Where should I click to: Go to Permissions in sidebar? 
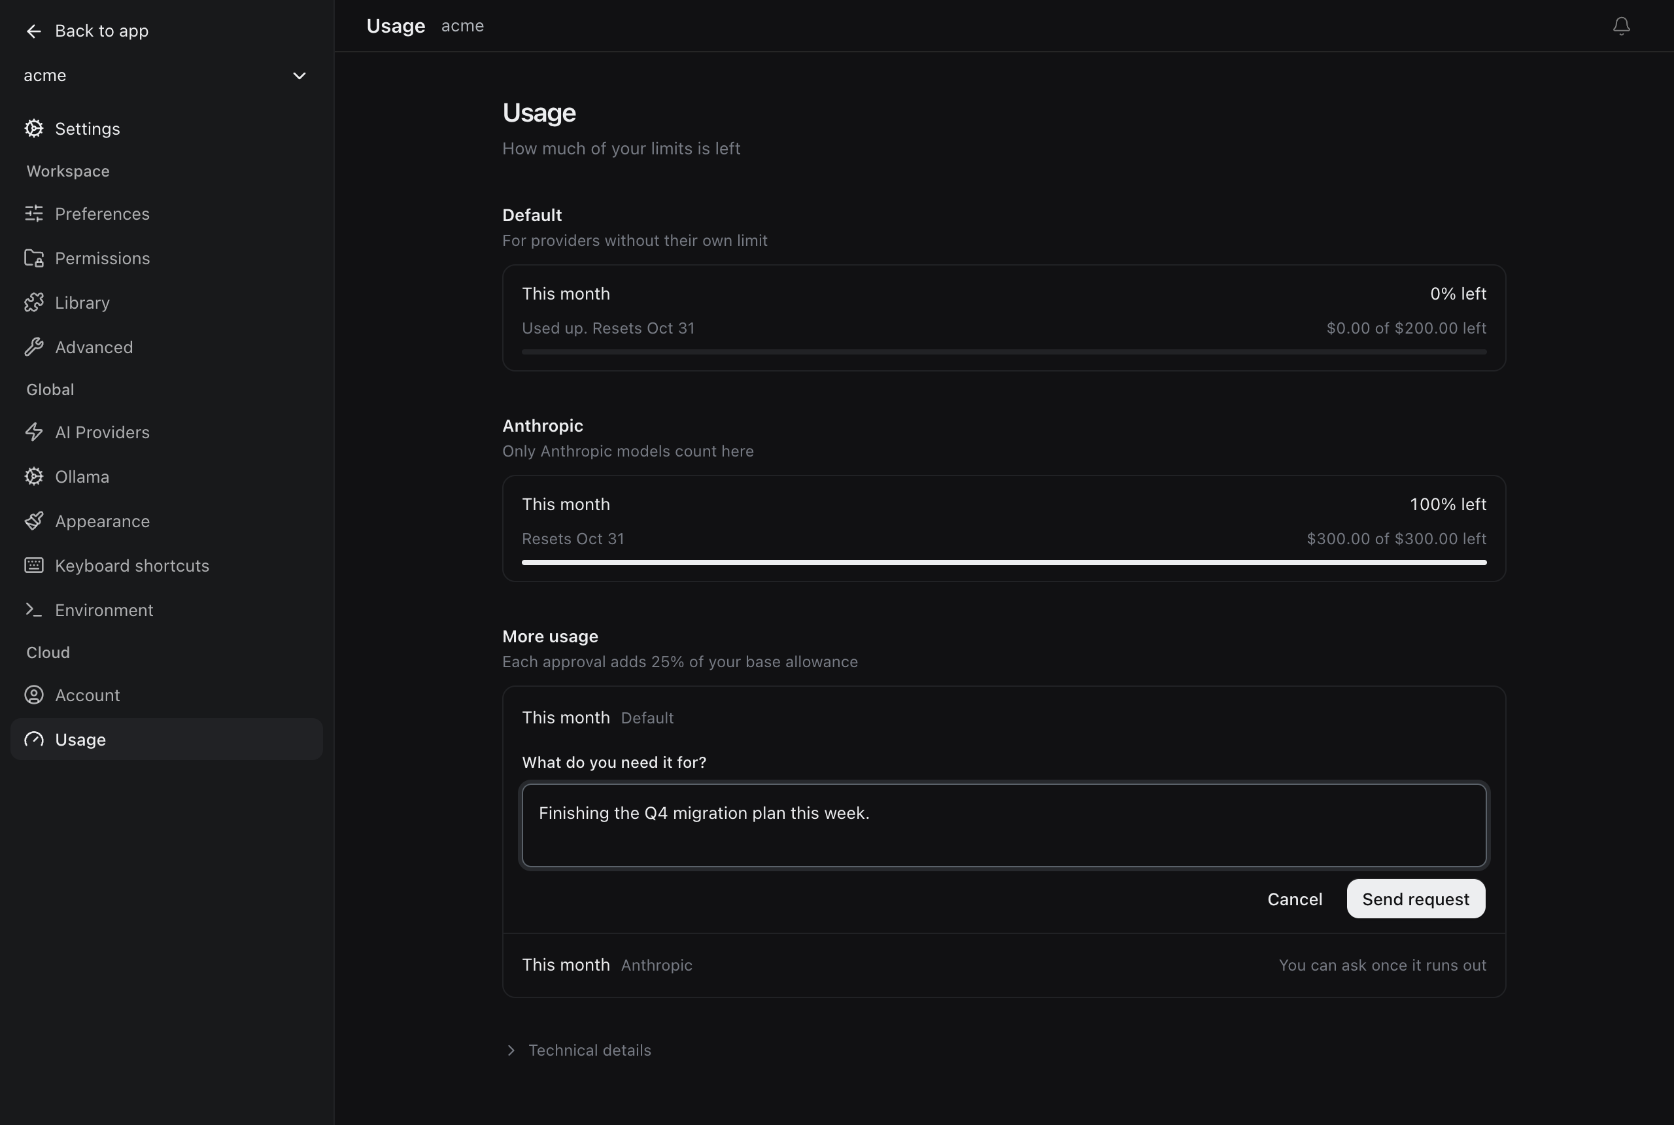(166, 258)
